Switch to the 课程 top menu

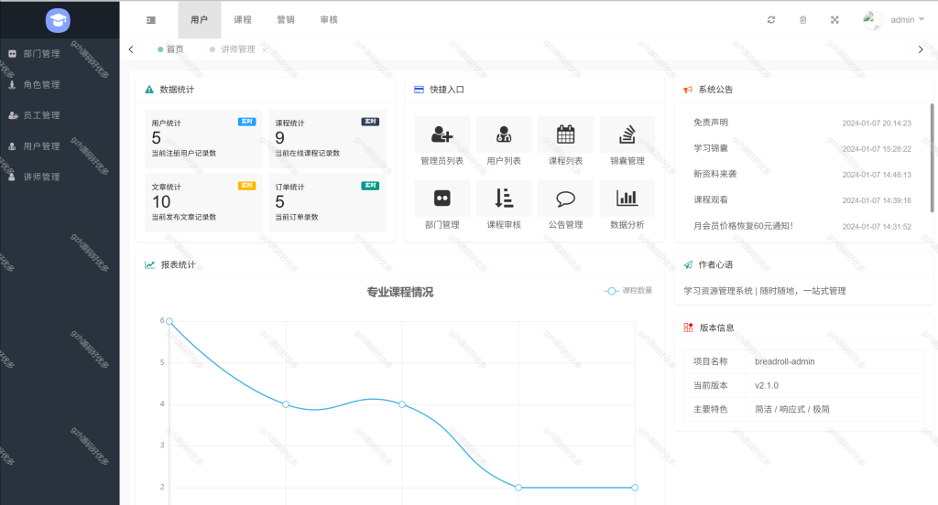[242, 20]
